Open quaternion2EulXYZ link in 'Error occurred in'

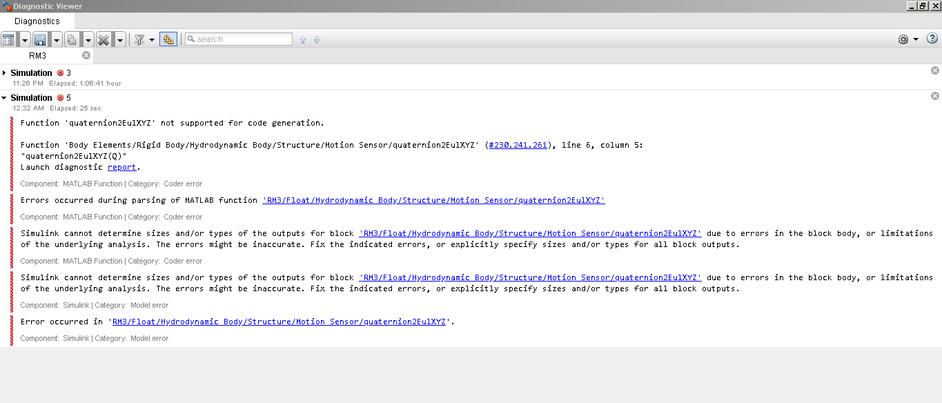coord(279,322)
